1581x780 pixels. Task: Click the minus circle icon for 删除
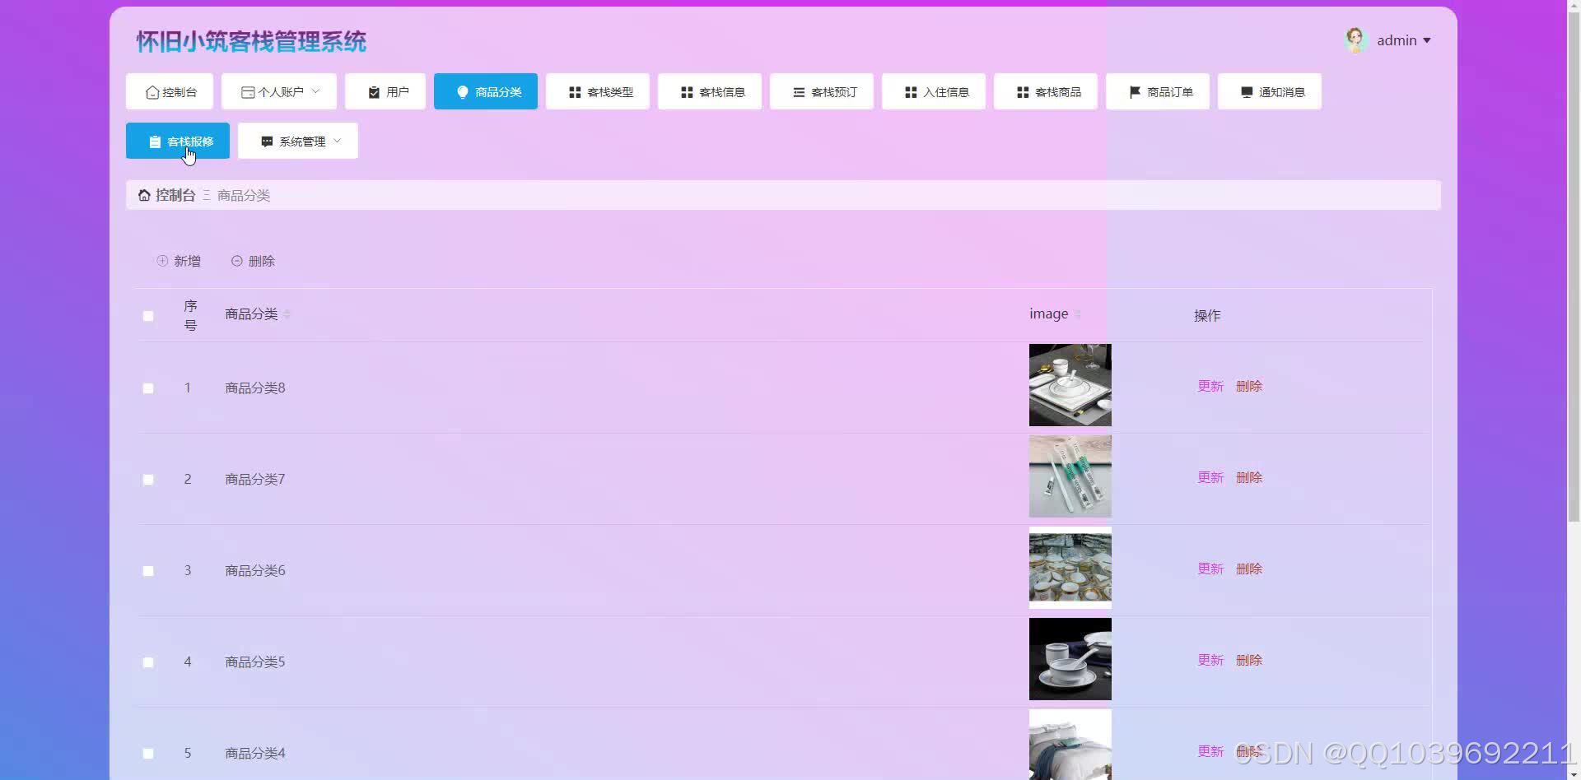click(x=237, y=261)
